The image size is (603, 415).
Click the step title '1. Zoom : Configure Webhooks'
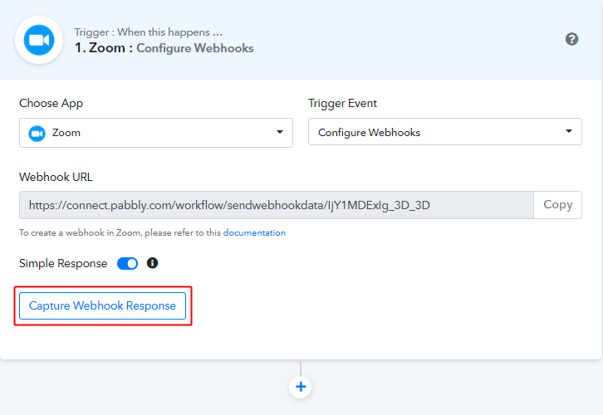[x=164, y=48]
